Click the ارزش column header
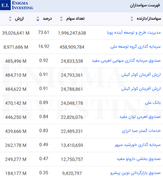Viewport: 163px width, 181px height. (19, 19)
